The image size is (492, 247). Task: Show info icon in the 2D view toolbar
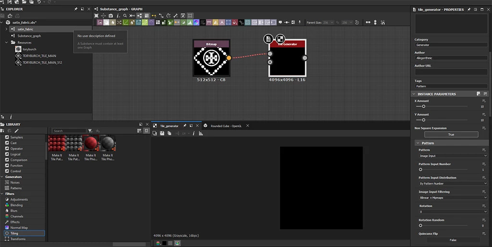tap(194, 134)
